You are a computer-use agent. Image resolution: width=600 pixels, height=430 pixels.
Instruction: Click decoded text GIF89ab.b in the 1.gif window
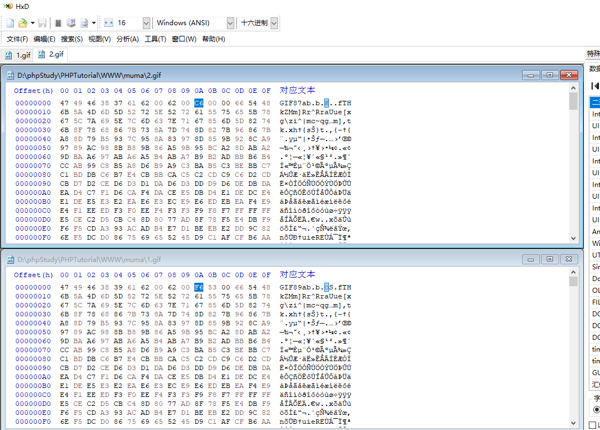click(x=300, y=287)
